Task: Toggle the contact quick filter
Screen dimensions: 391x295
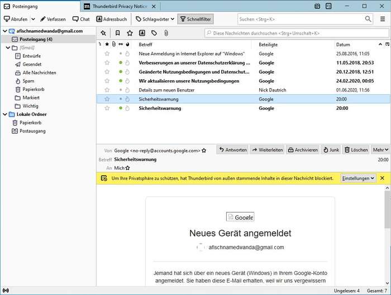Action: coord(142,33)
